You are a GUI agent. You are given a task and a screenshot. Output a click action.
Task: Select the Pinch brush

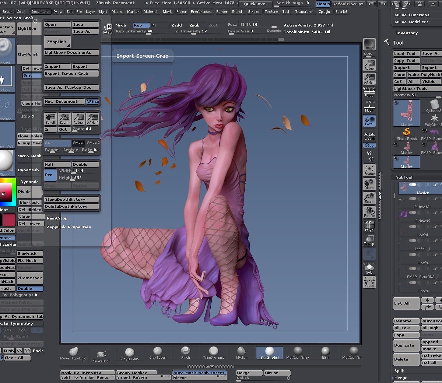point(186,353)
